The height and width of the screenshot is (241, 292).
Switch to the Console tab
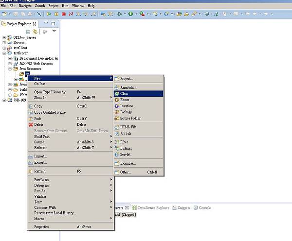(x=204, y=208)
